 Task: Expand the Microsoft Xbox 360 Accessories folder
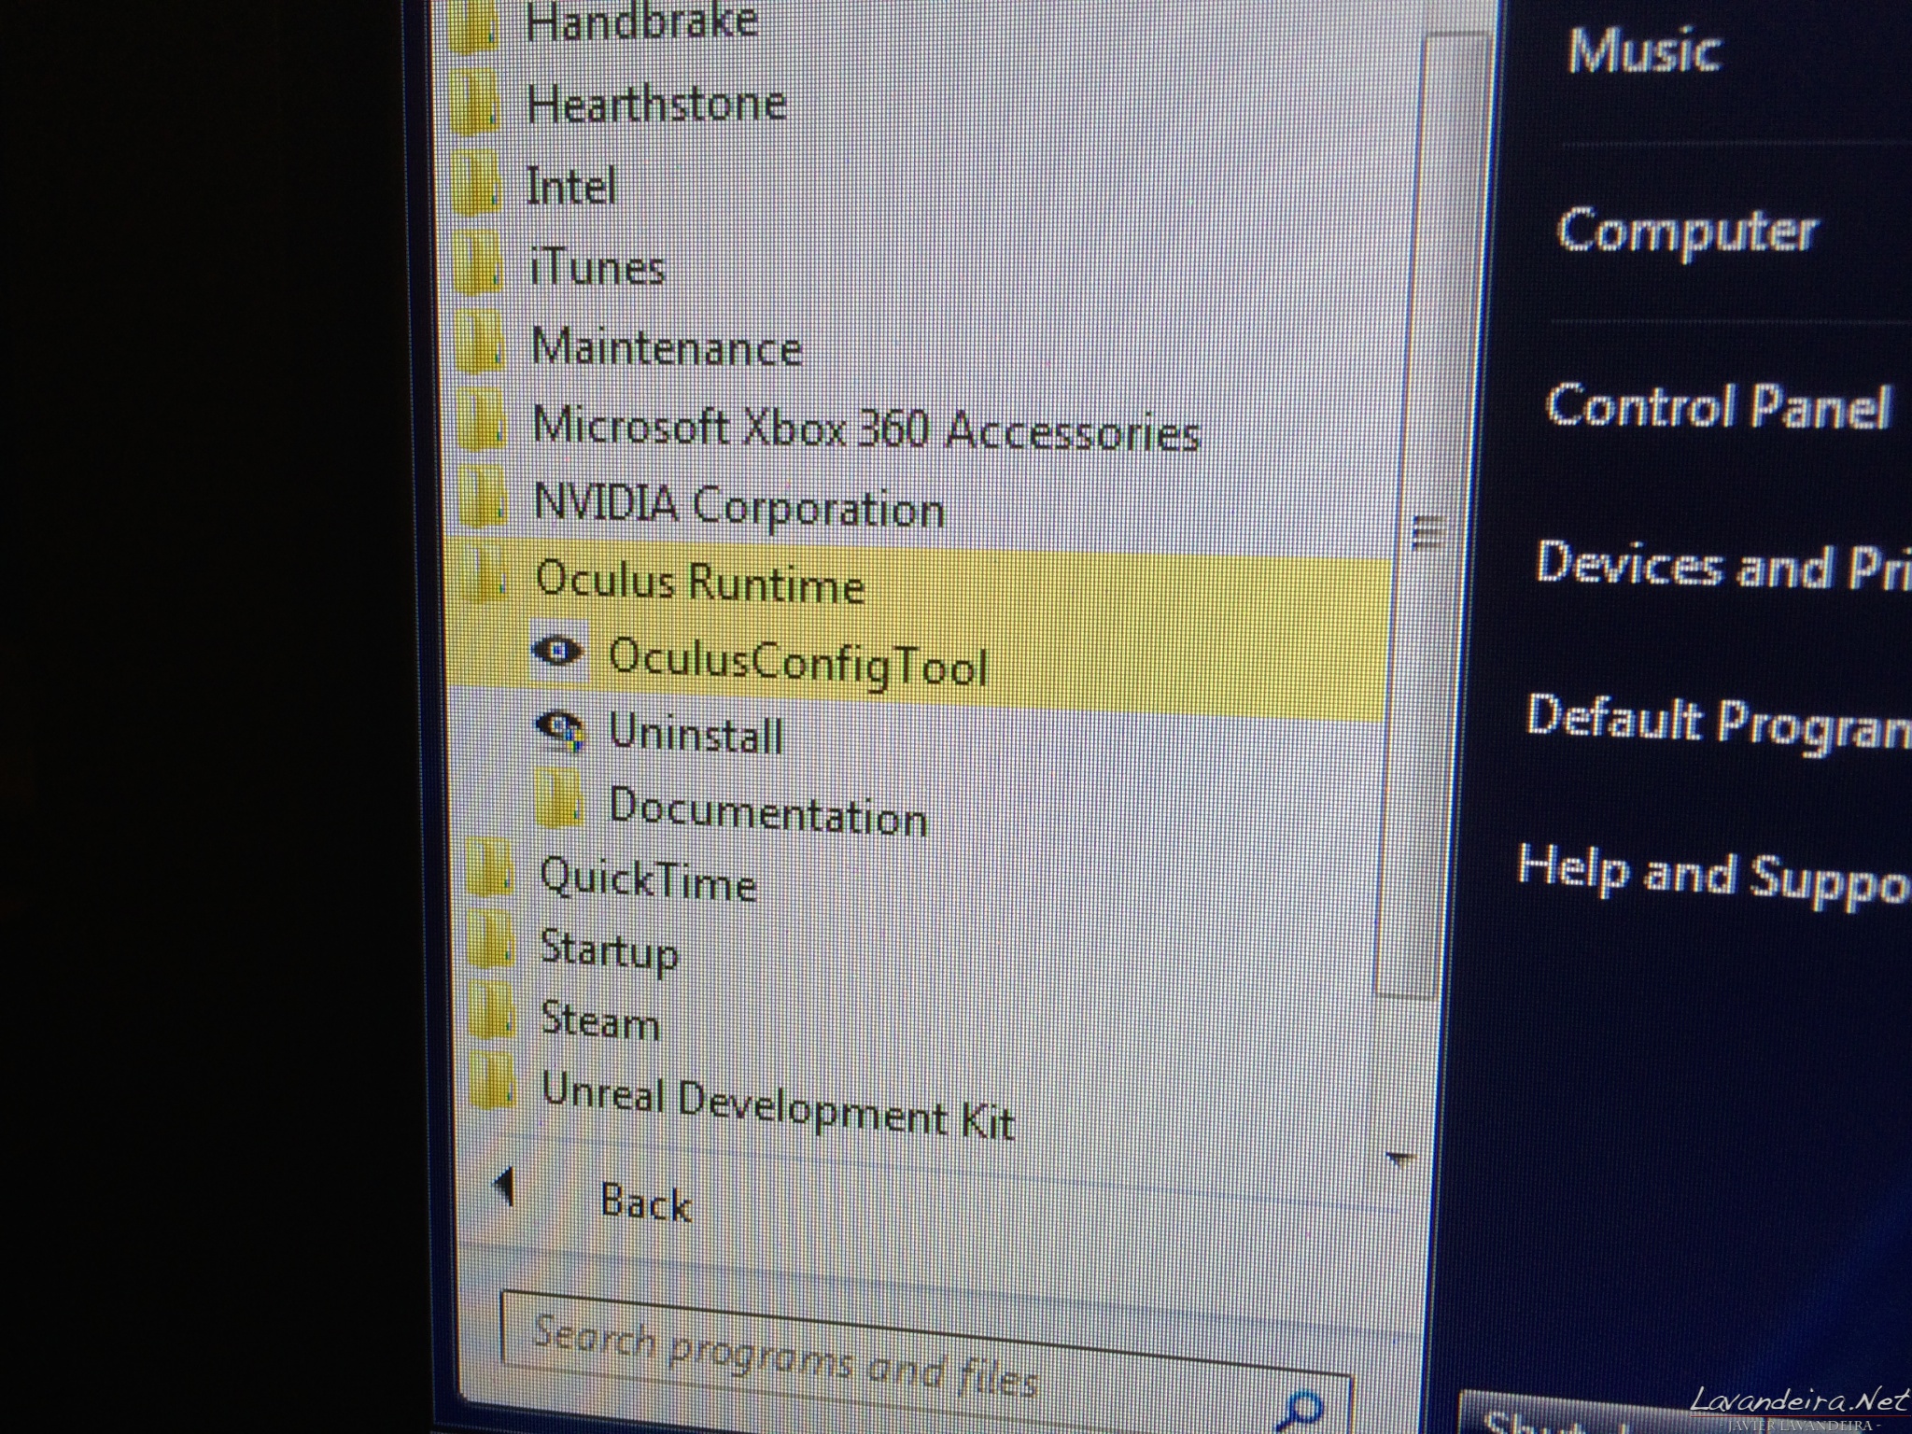pyautogui.click(x=865, y=429)
